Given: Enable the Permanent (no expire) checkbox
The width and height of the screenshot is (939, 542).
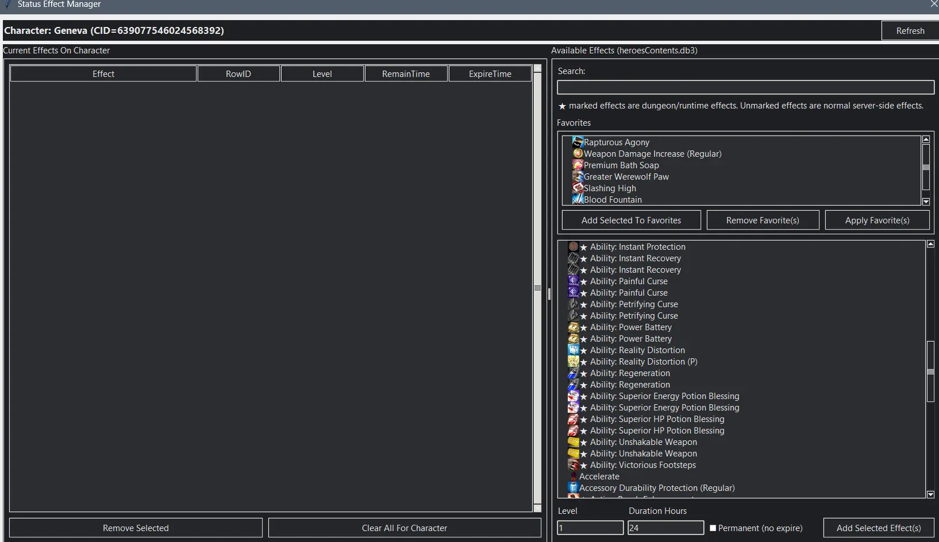Looking at the screenshot, I should 713,528.
